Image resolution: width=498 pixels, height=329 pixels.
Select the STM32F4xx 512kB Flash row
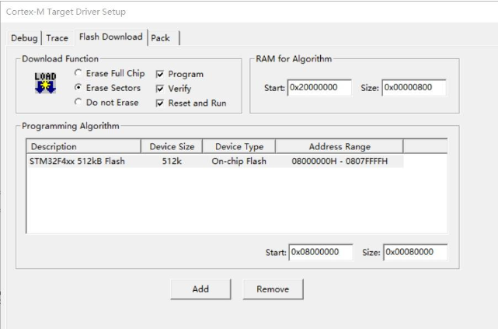coord(78,161)
